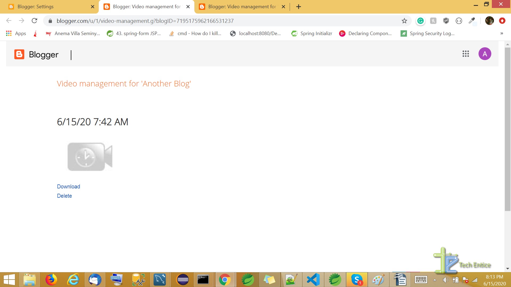
Task: Click the clock/history extension icon
Action: [459, 21]
